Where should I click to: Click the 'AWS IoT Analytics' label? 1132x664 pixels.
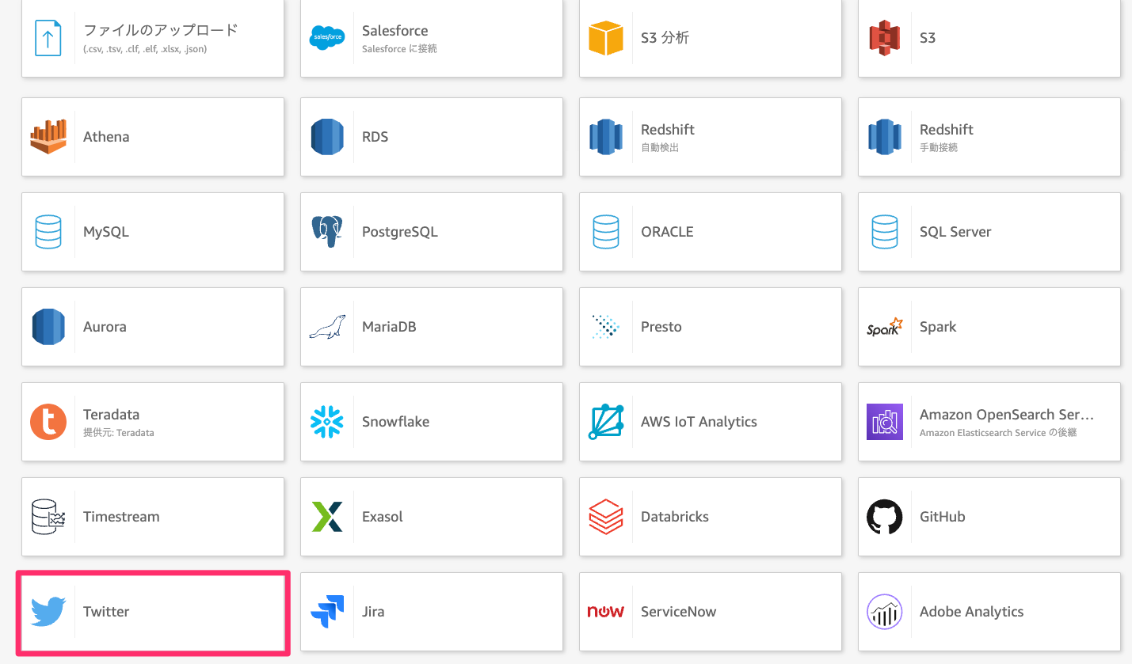coord(699,422)
